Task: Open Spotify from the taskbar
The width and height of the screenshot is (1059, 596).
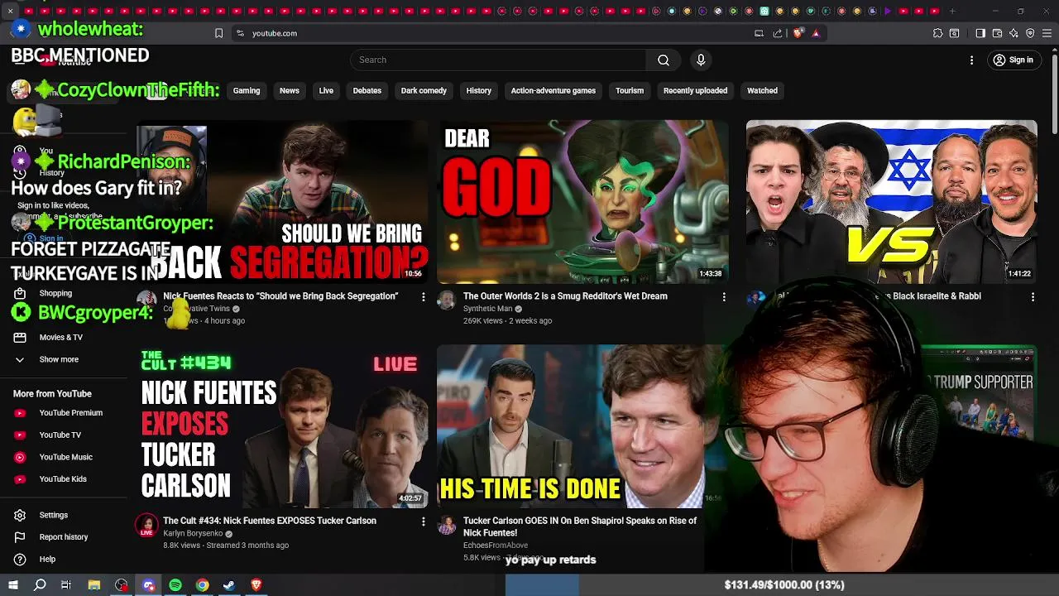Action: coord(175,585)
